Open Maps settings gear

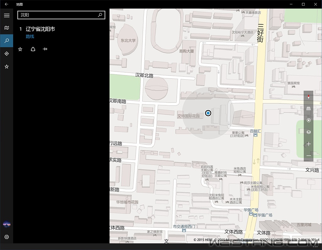point(7,237)
